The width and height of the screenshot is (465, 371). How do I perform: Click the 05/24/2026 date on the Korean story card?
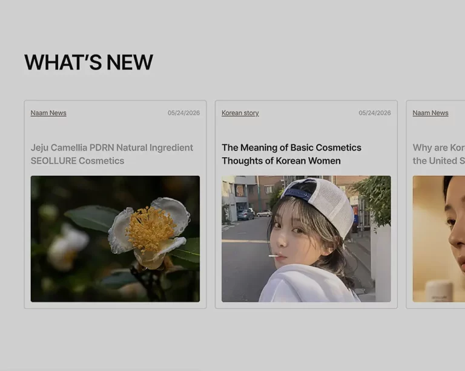(x=375, y=113)
